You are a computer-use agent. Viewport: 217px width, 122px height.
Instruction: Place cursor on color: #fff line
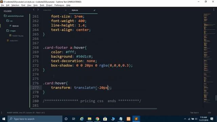pos(63,52)
